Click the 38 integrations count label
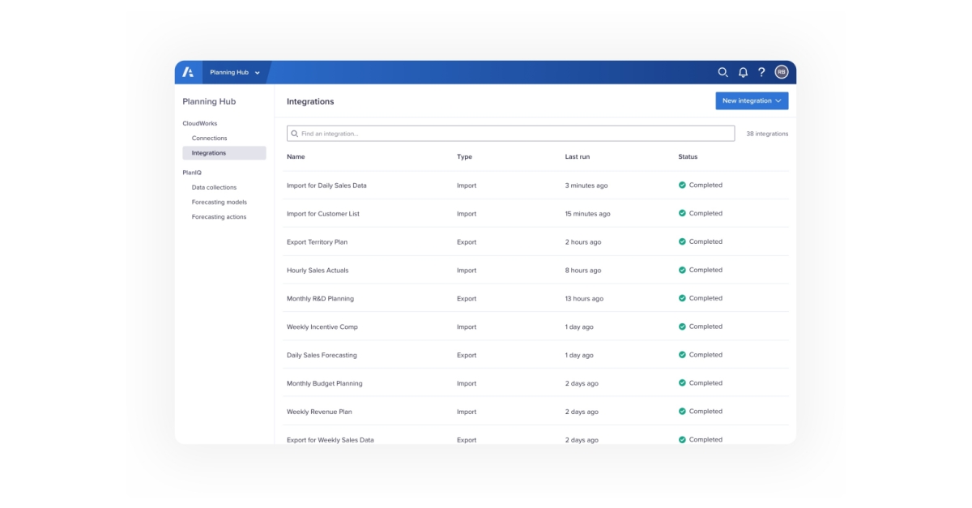Screen dimensions: 972x508 click(765, 133)
